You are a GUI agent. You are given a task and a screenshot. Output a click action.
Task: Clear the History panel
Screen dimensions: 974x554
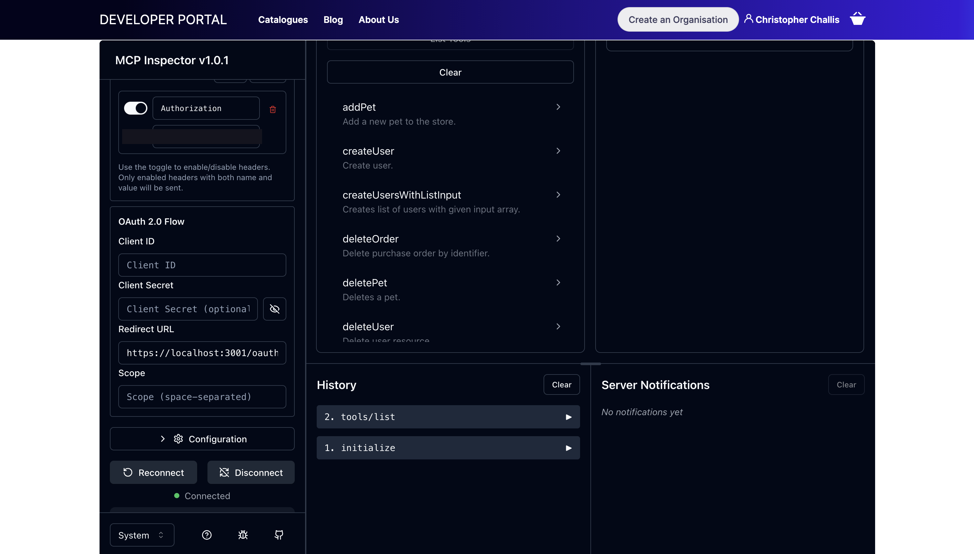coord(562,385)
